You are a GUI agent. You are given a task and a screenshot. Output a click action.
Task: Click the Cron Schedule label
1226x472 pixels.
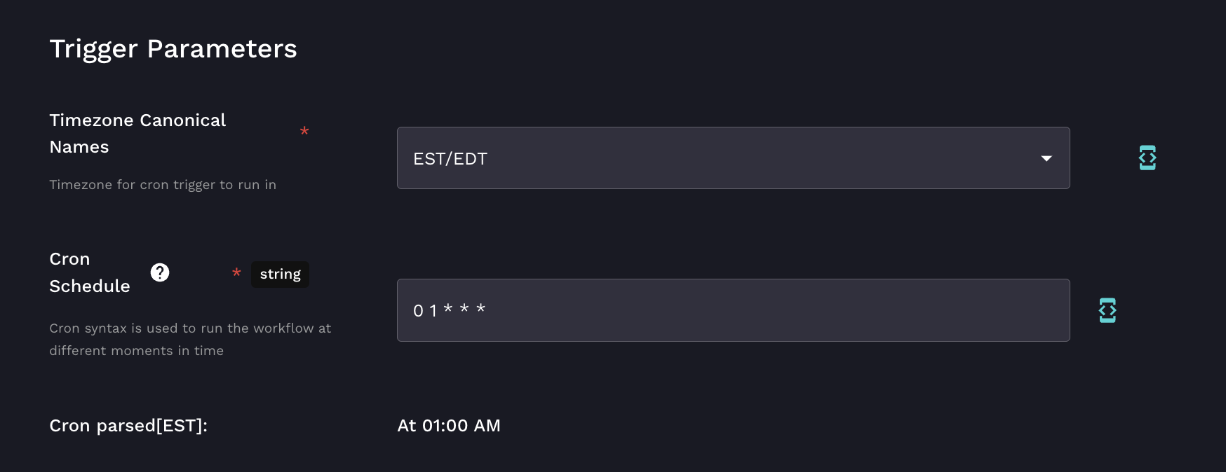pyautogui.click(x=89, y=272)
